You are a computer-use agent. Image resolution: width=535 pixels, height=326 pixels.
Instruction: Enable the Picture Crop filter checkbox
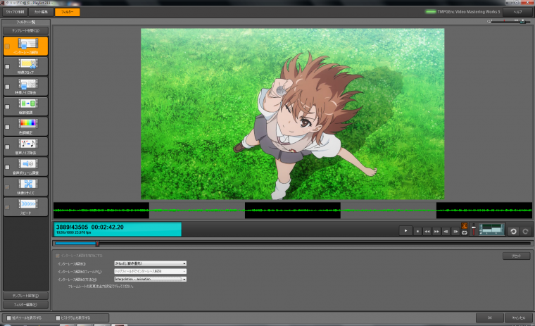7,67
